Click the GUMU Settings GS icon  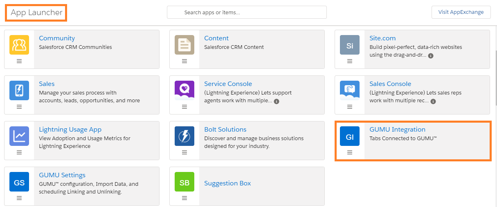19,182
